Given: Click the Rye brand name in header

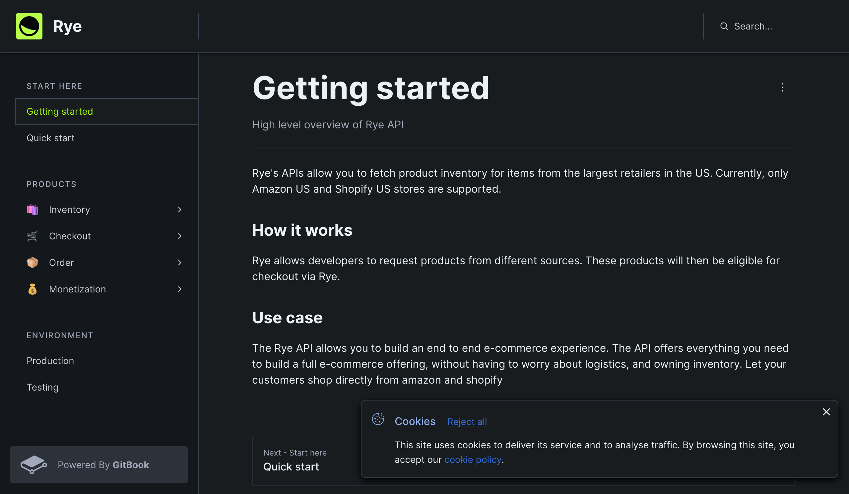Looking at the screenshot, I should point(67,26).
